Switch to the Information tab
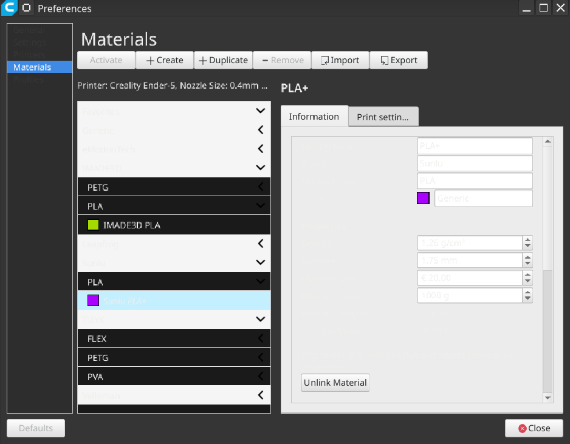 (314, 116)
